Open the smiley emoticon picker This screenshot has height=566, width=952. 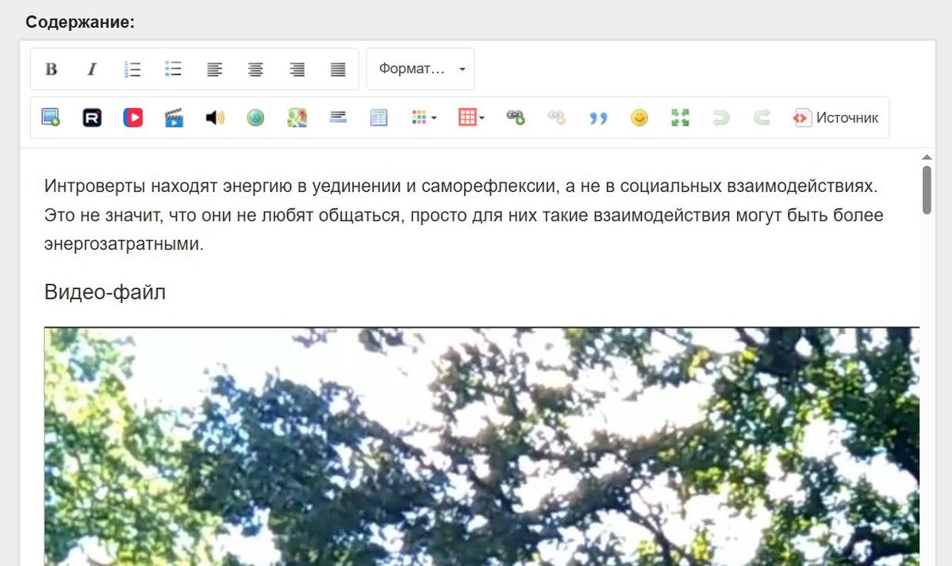(639, 118)
